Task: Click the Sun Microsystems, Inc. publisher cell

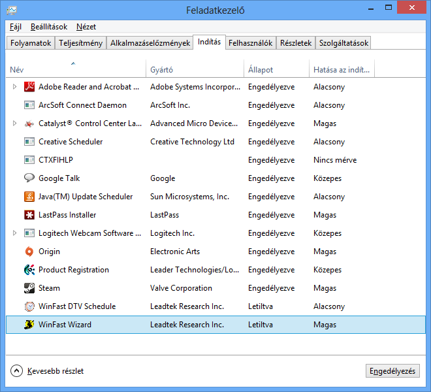Action: click(189, 197)
